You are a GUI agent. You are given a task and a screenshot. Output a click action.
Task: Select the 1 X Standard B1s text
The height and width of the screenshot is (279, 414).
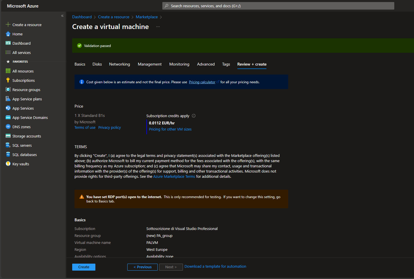click(90, 115)
